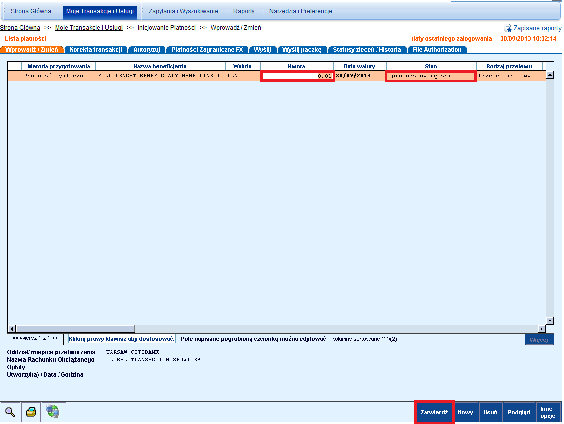This screenshot has width=564, height=424.
Task: Click the Wiersz 1 z 1 navigator
Action: point(35,338)
